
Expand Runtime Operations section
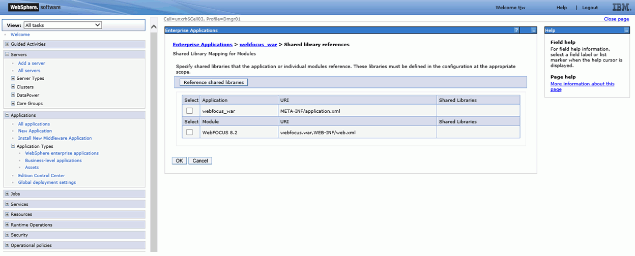coord(7,225)
